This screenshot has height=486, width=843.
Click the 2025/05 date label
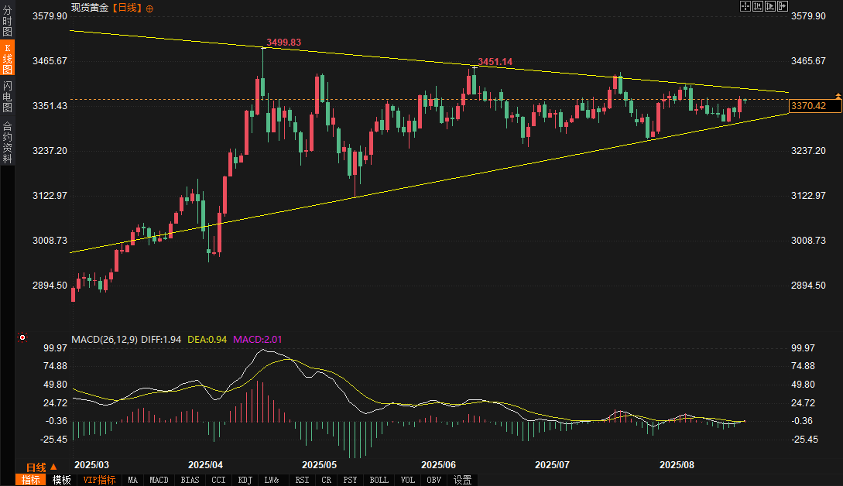(x=320, y=465)
